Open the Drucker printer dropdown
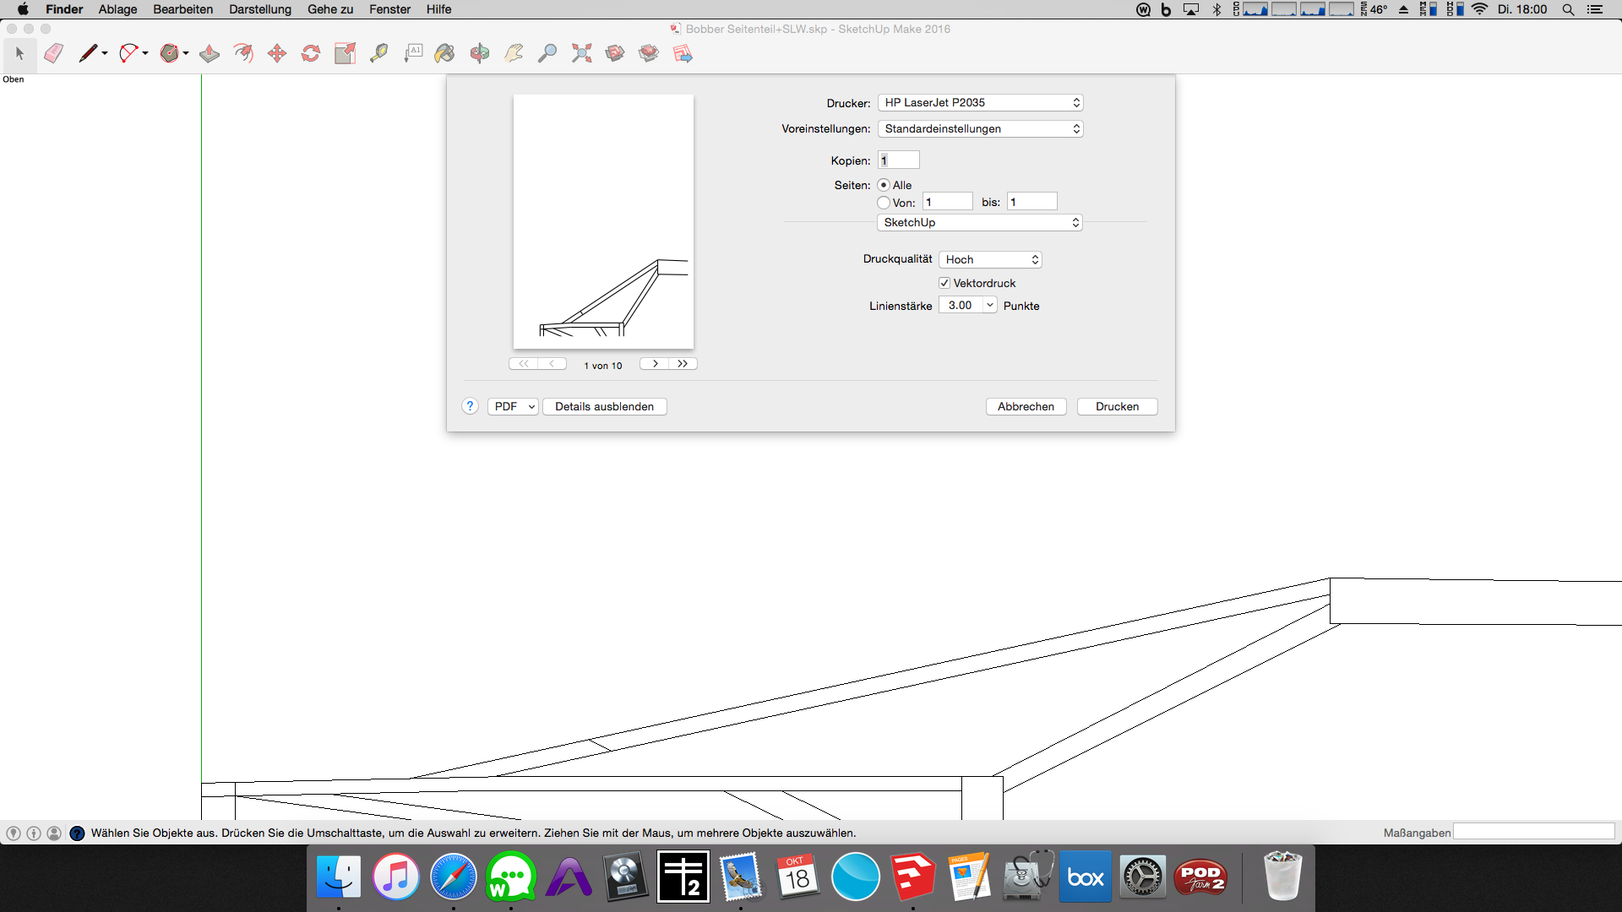 coord(980,102)
